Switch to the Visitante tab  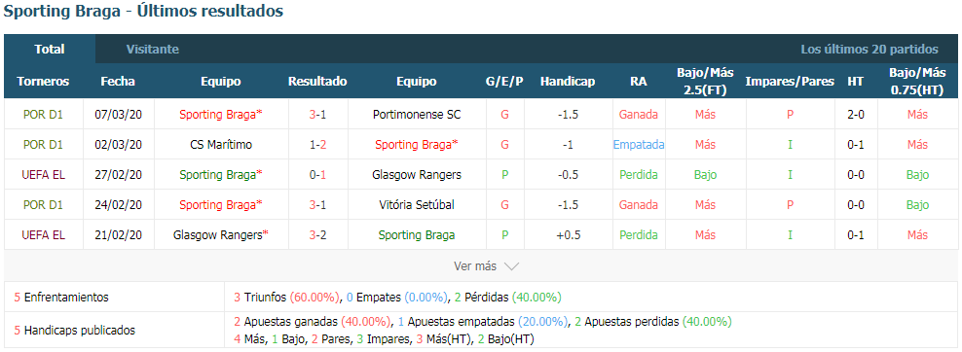click(153, 49)
